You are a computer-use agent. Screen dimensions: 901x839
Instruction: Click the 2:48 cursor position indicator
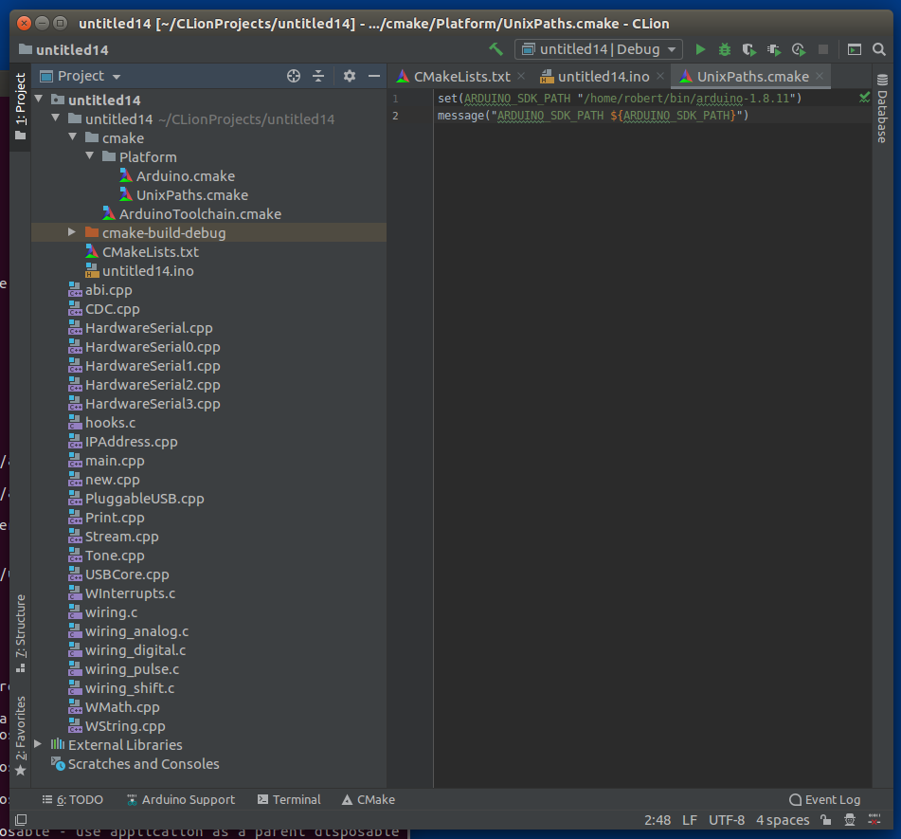(x=658, y=820)
